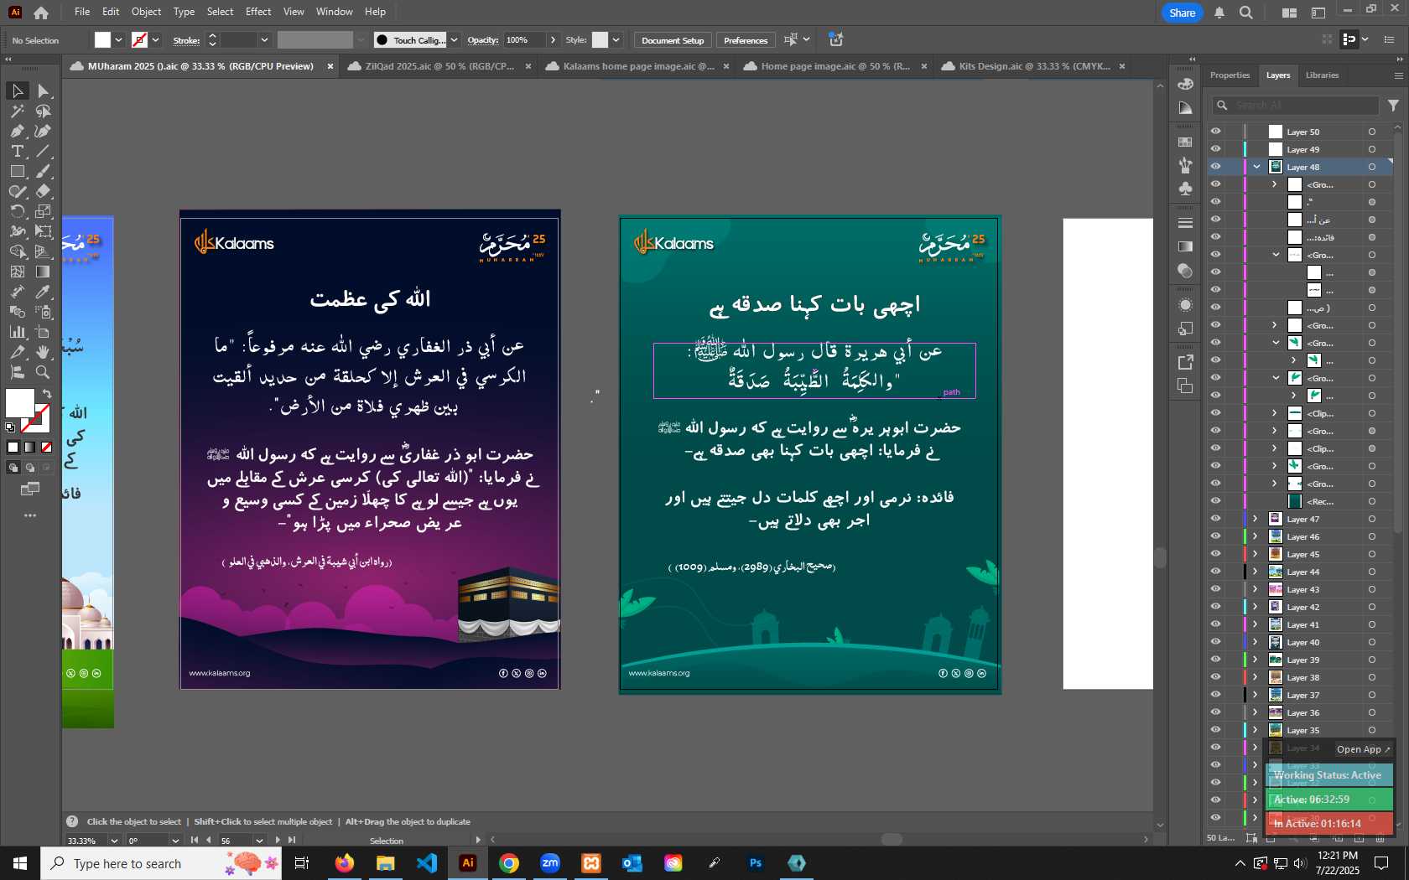Toggle visibility of Layer 41
Viewport: 1409px width, 880px height.
[x=1215, y=624]
